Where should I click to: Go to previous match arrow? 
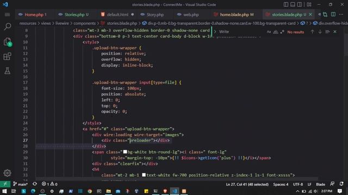pyautogui.click(x=312, y=32)
